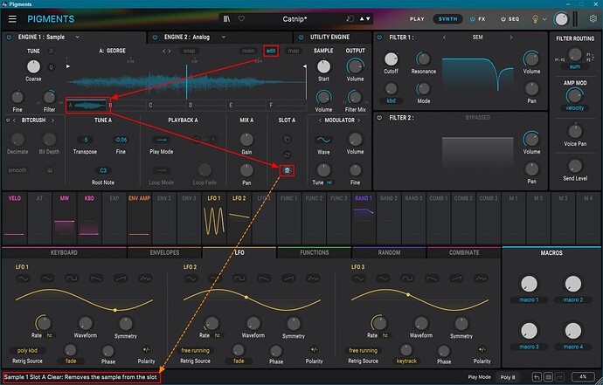The height and width of the screenshot is (385, 603).
Task: Select sample slot A thumbnail
Action: click(x=88, y=105)
